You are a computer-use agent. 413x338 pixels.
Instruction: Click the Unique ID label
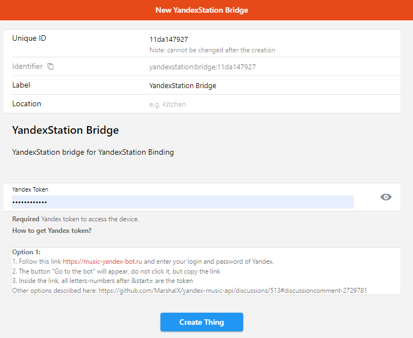click(x=29, y=38)
